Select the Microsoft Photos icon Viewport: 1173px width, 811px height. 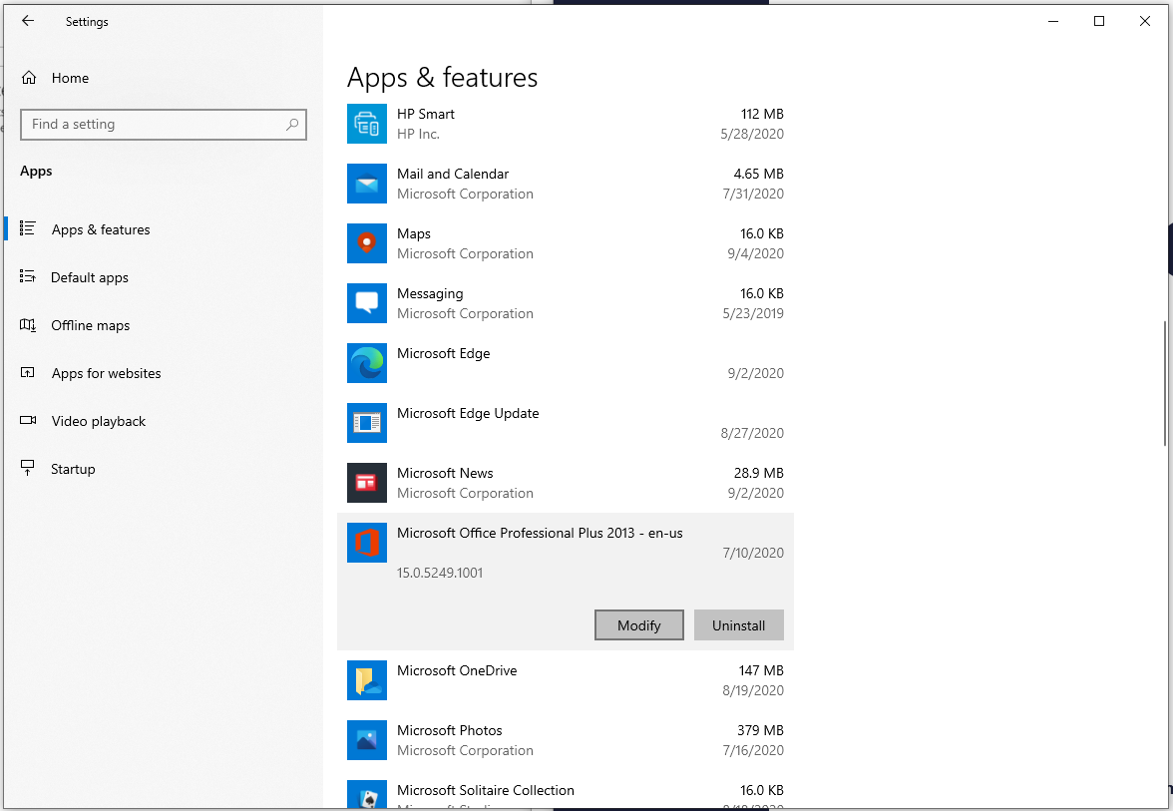[367, 740]
